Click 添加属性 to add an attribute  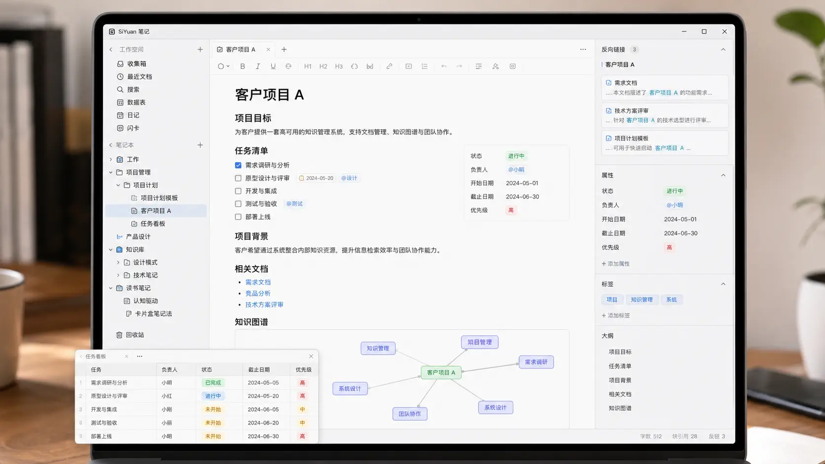pos(615,264)
